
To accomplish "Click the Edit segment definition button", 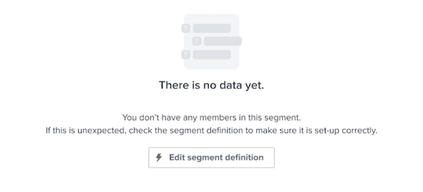I will click(211, 157).
